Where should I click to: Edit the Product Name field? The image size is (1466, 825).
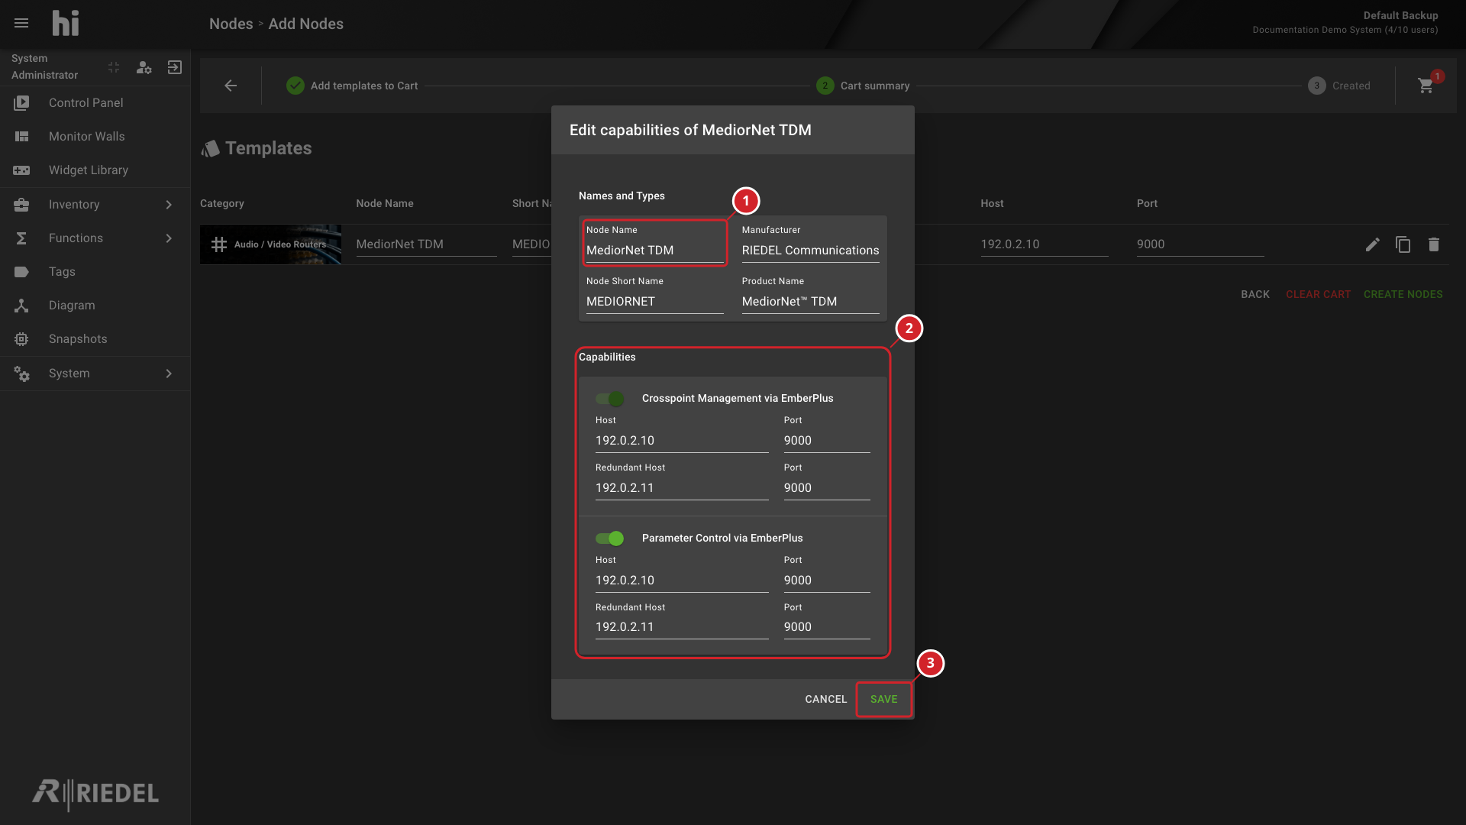click(810, 302)
